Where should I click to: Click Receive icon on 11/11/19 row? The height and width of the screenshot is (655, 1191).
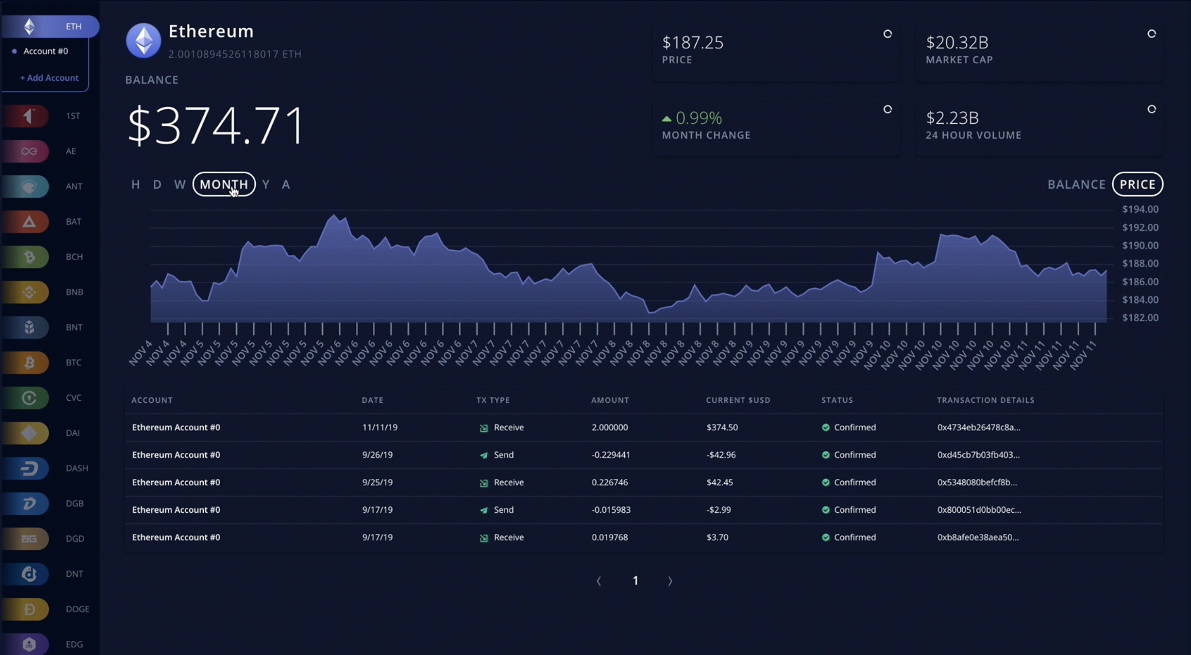[x=484, y=428]
